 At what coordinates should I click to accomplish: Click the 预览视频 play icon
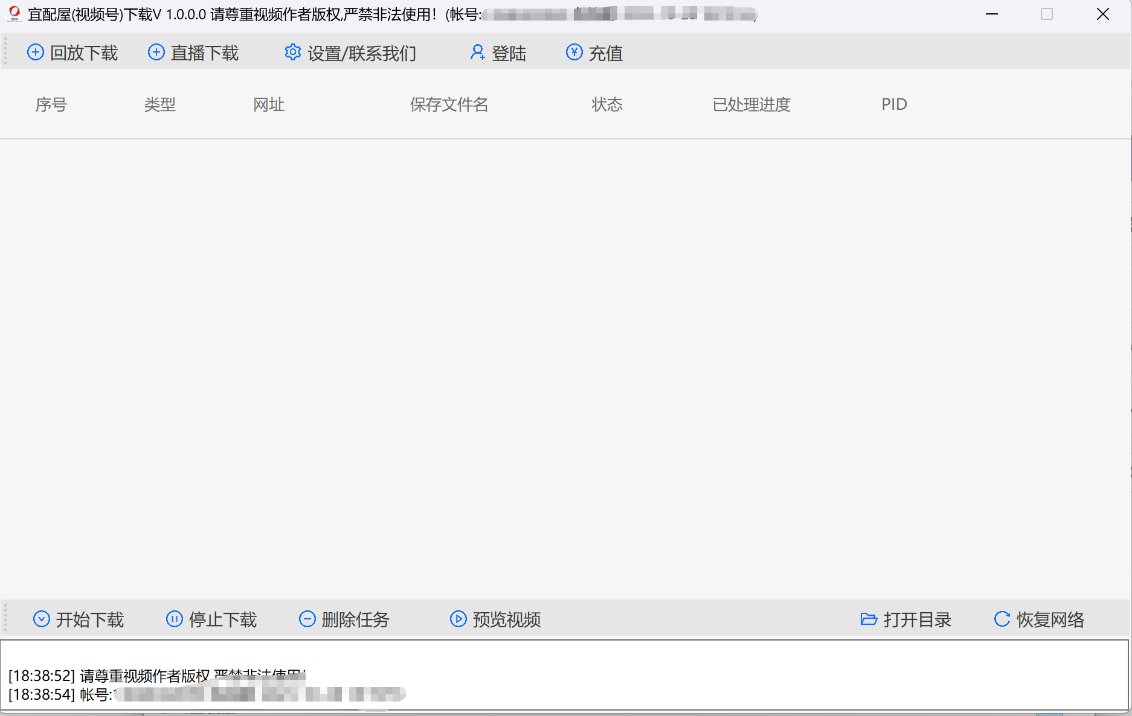pos(458,619)
